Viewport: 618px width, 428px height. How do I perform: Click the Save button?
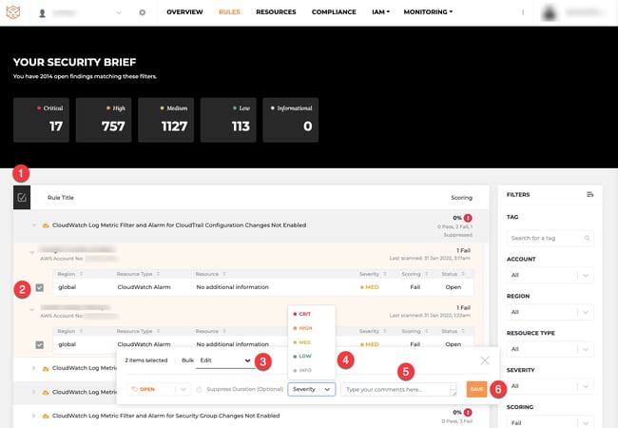tap(476, 389)
